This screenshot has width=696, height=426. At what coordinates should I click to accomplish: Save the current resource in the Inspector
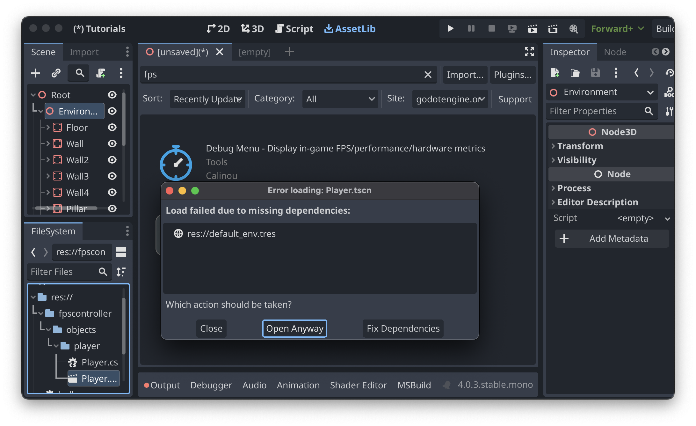click(x=595, y=73)
